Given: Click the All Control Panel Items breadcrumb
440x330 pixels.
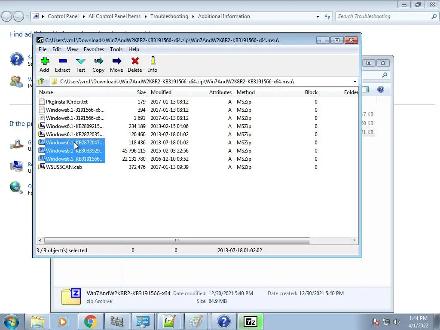Looking at the screenshot, I should tap(114, 16).
